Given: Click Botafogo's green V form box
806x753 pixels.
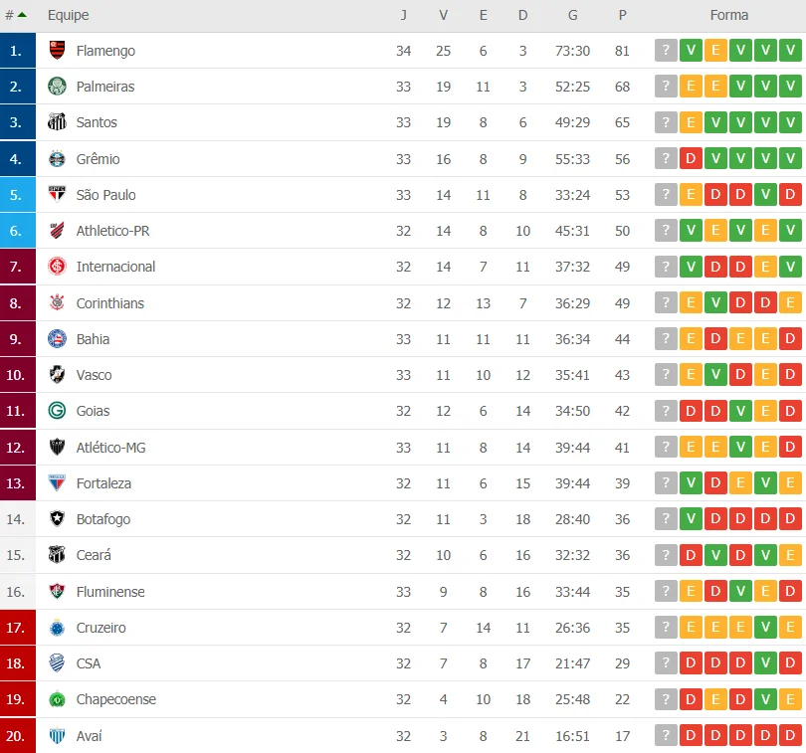Looking at the screenshot, I should (x=691, y=519).
